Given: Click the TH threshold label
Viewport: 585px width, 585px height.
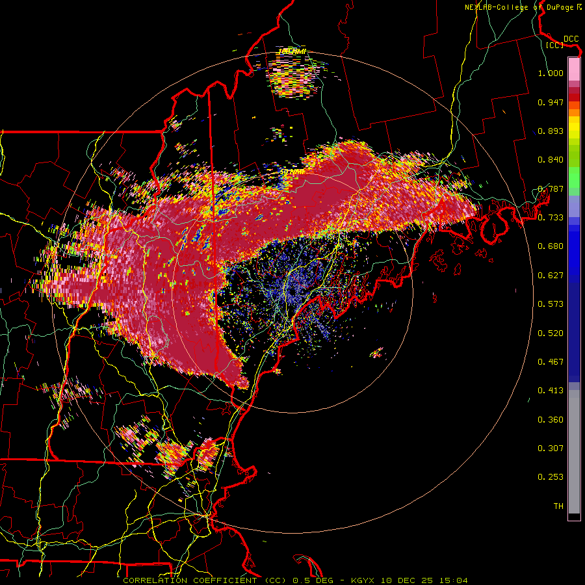Looking at the screenshot, I should point(558,506).
